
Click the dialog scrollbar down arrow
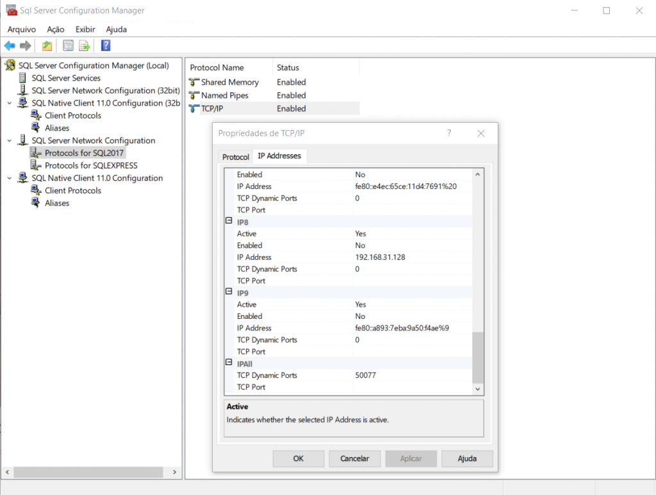tap(477, 388)
